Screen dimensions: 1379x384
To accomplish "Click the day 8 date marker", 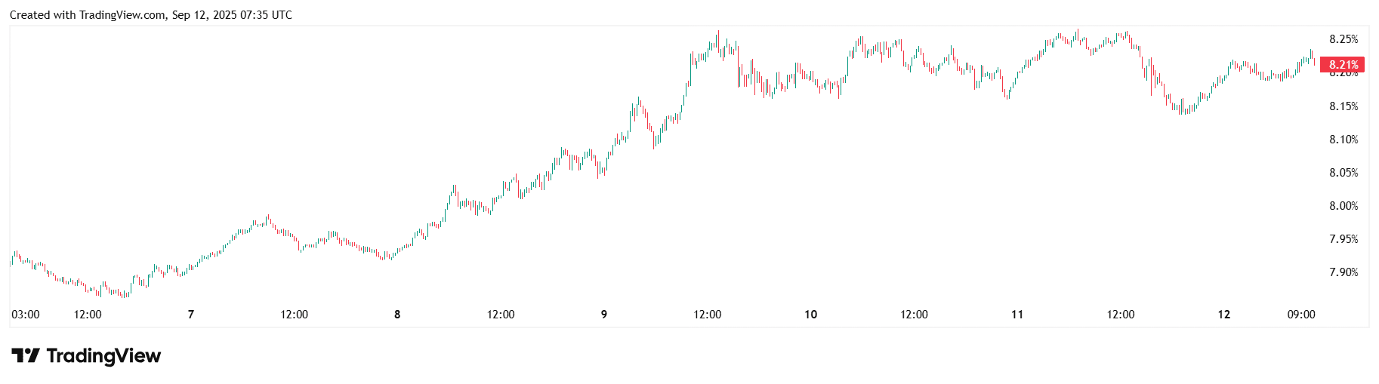I will click(397, 315).
